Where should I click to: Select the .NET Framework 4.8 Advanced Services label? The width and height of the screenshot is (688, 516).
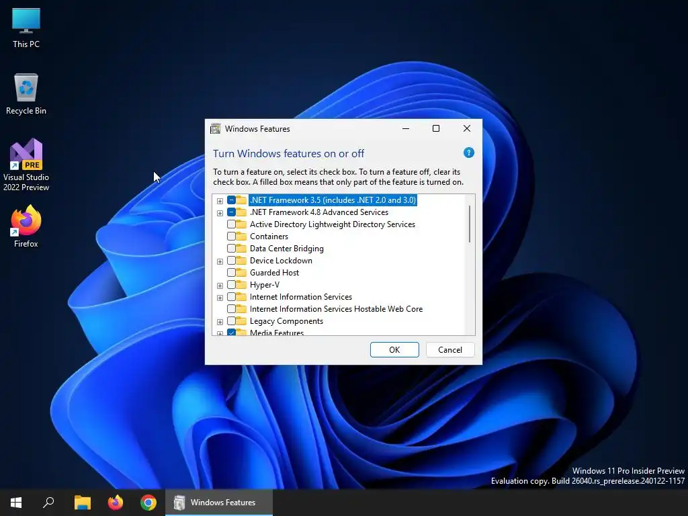tap(319, 212)
